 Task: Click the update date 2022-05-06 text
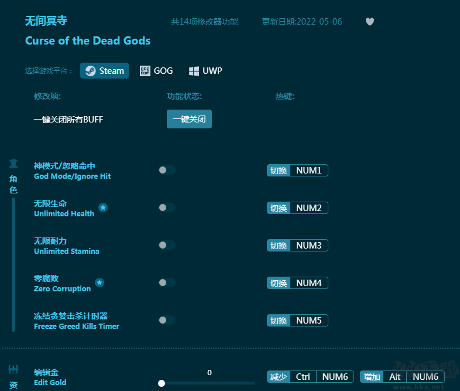[x=301, y=22]
